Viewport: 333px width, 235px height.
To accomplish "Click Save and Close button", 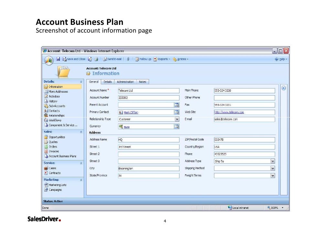I will pyautogui.click(x=74, y=59).
